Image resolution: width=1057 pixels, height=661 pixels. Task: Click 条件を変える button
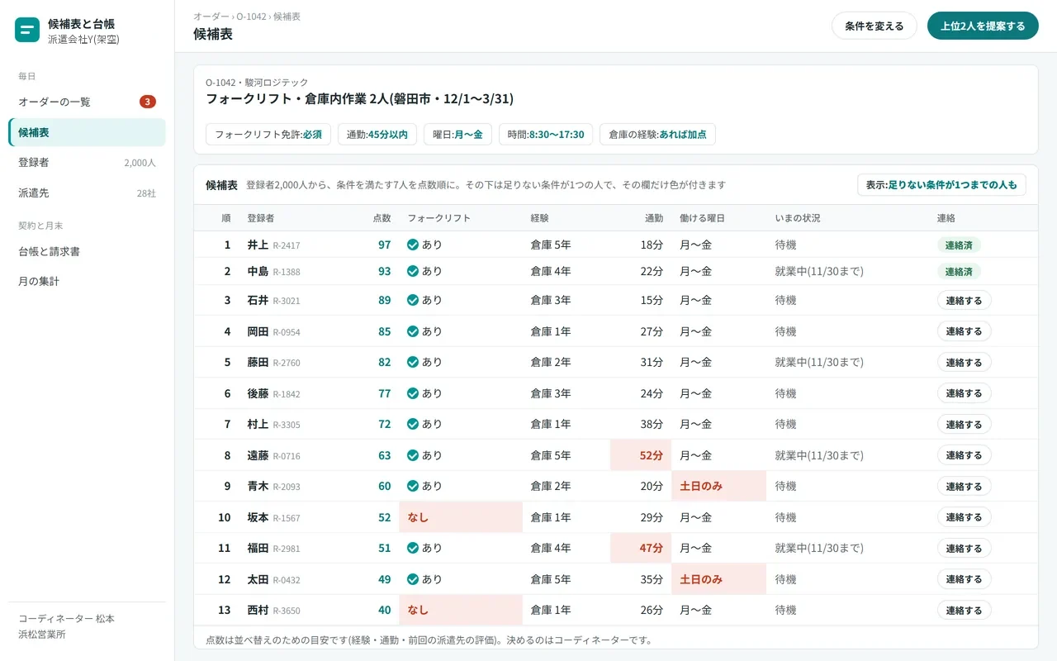click(x=875, y=26)
